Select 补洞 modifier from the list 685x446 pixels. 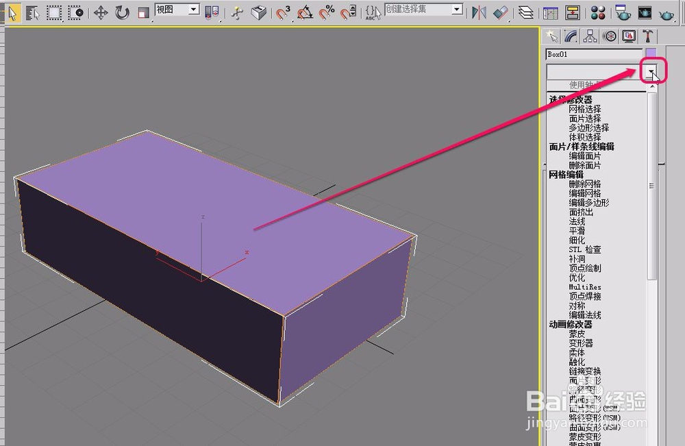point(577,259)
